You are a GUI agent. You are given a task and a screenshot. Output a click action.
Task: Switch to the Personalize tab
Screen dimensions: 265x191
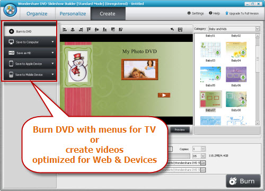tap(73, 14)
